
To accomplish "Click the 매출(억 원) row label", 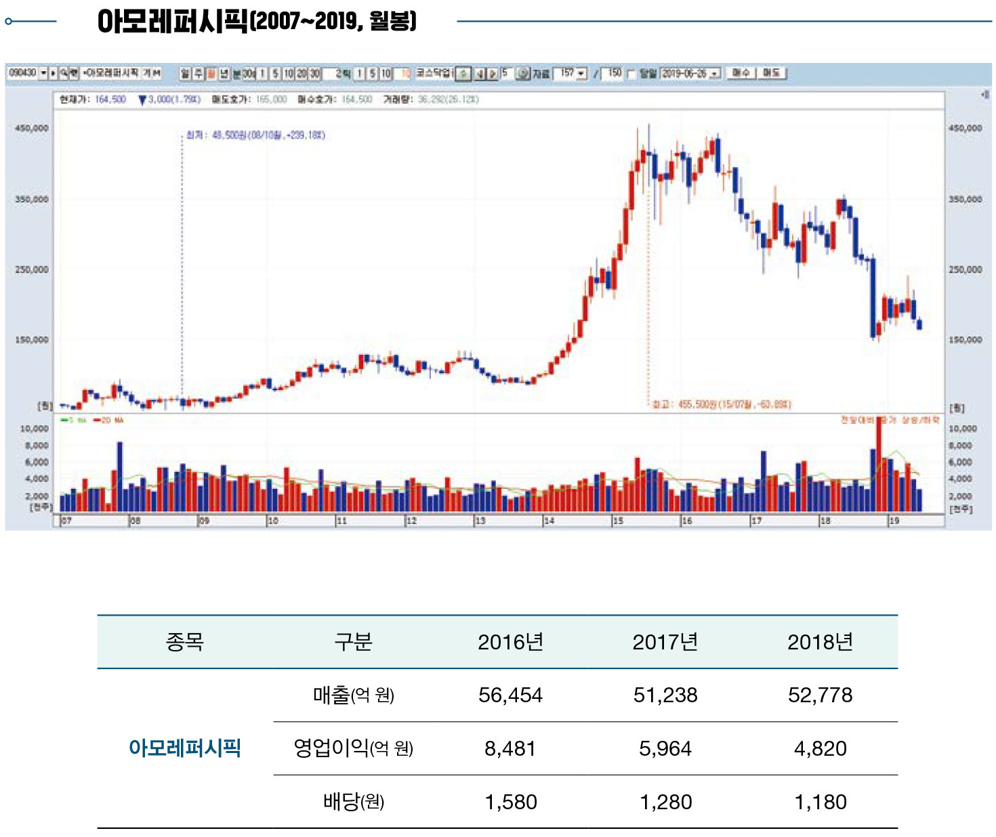I will point(353,695).
